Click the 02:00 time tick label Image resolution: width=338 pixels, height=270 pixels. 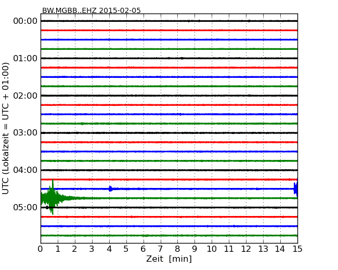(x=25, y=96)
